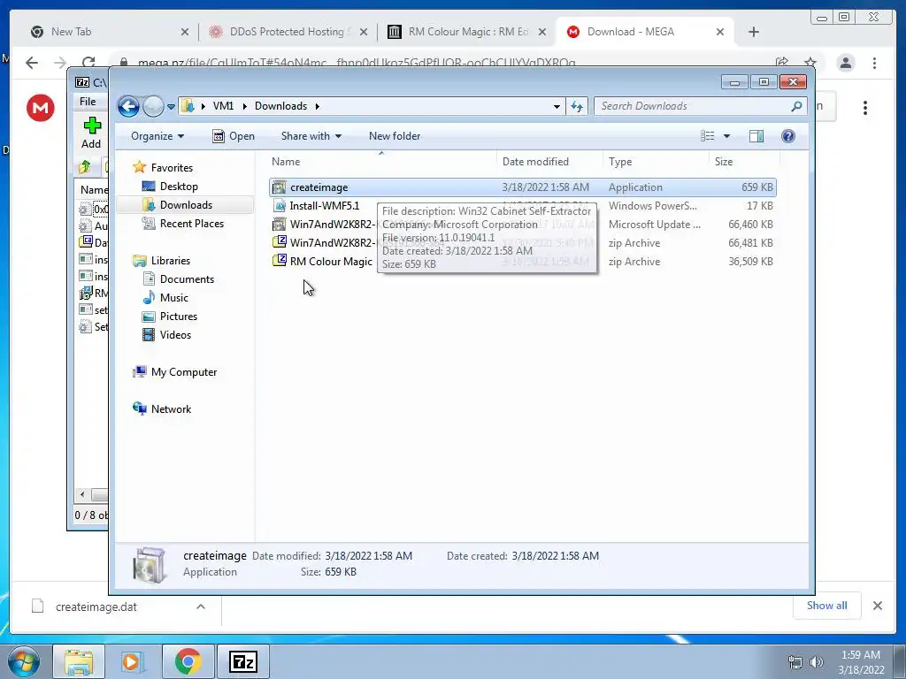Open Chrome profile avatar icon
Image resolution: width=906 pixels, height=679 pixels.
[846, 63]
